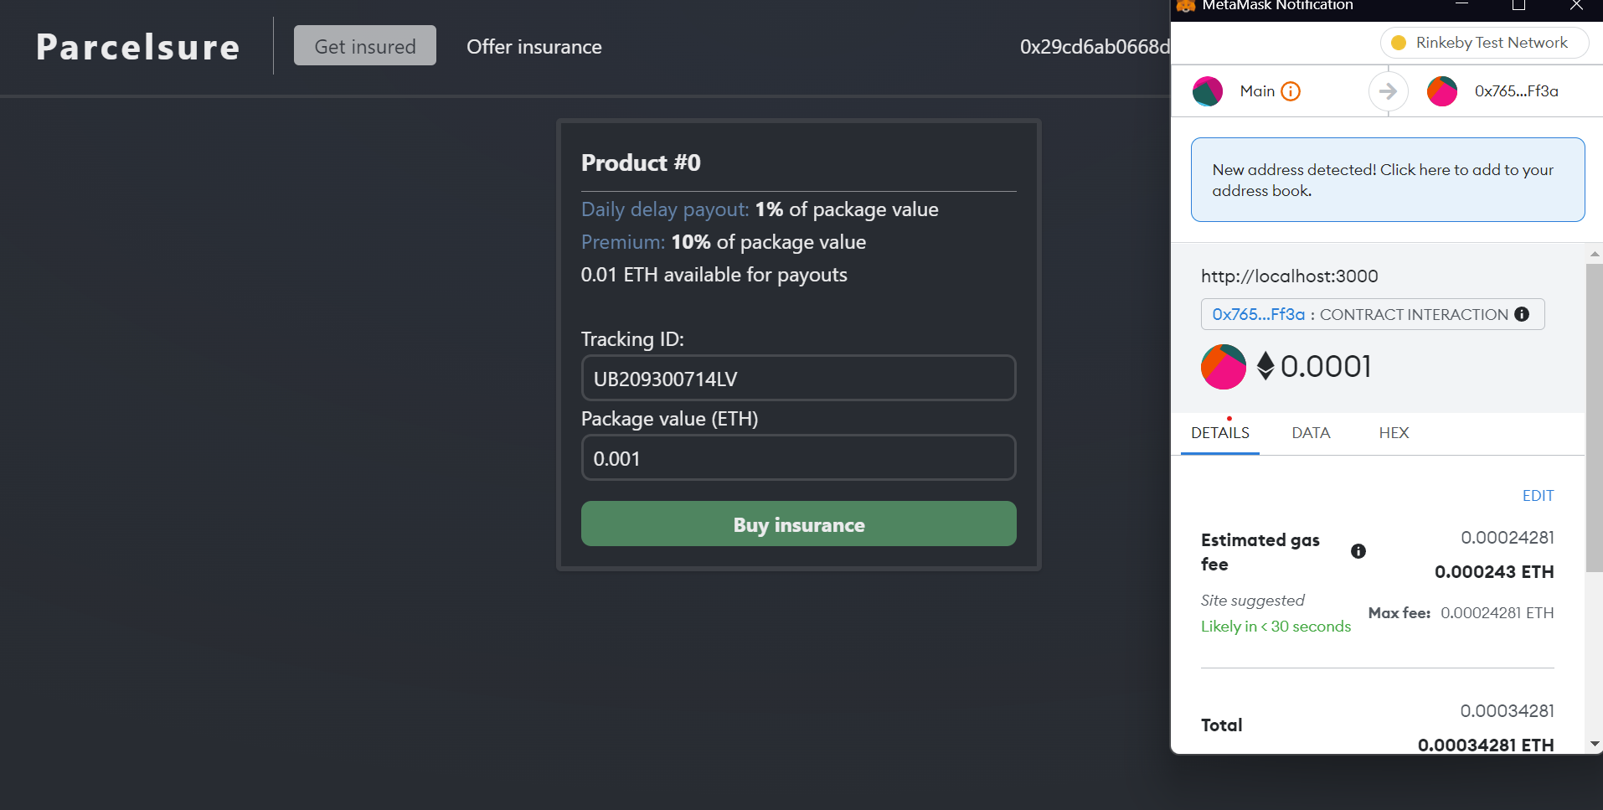This screenshot has height=810, width=1603.
Task: Click the recipient 0x765...Ff3a avatar icon
Action: (1442, 91)
